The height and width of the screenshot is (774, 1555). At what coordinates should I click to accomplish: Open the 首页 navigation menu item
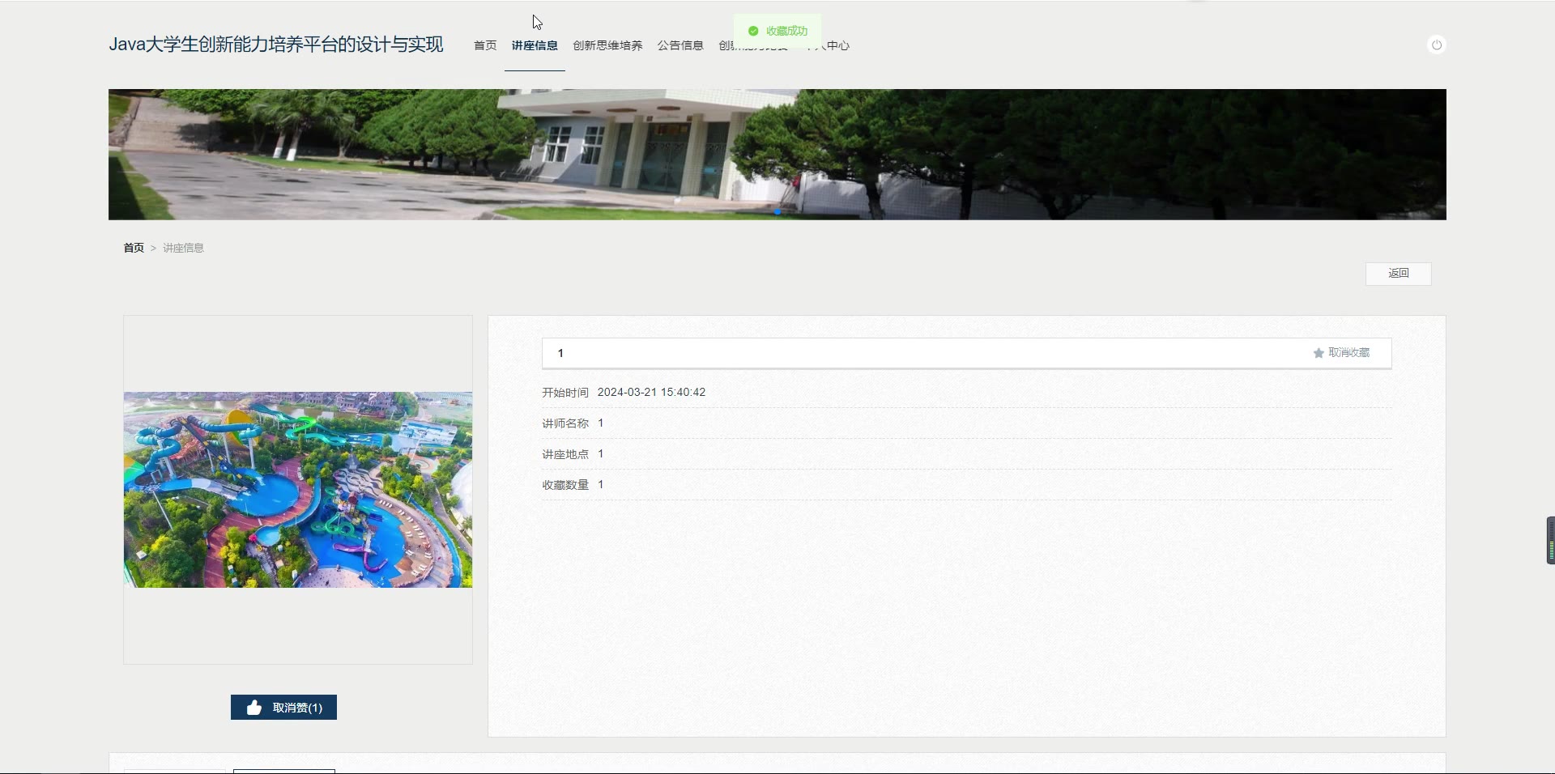pos(485,45)
